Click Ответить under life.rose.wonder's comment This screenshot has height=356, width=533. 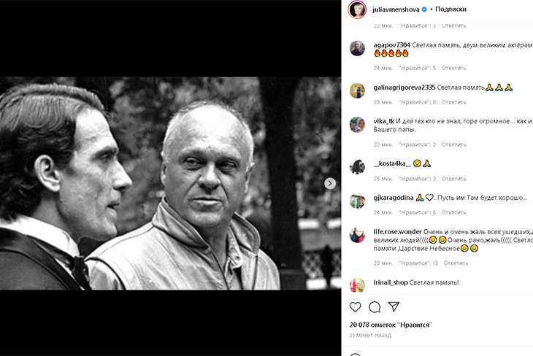pyautogui.click(x=456, y=263)
